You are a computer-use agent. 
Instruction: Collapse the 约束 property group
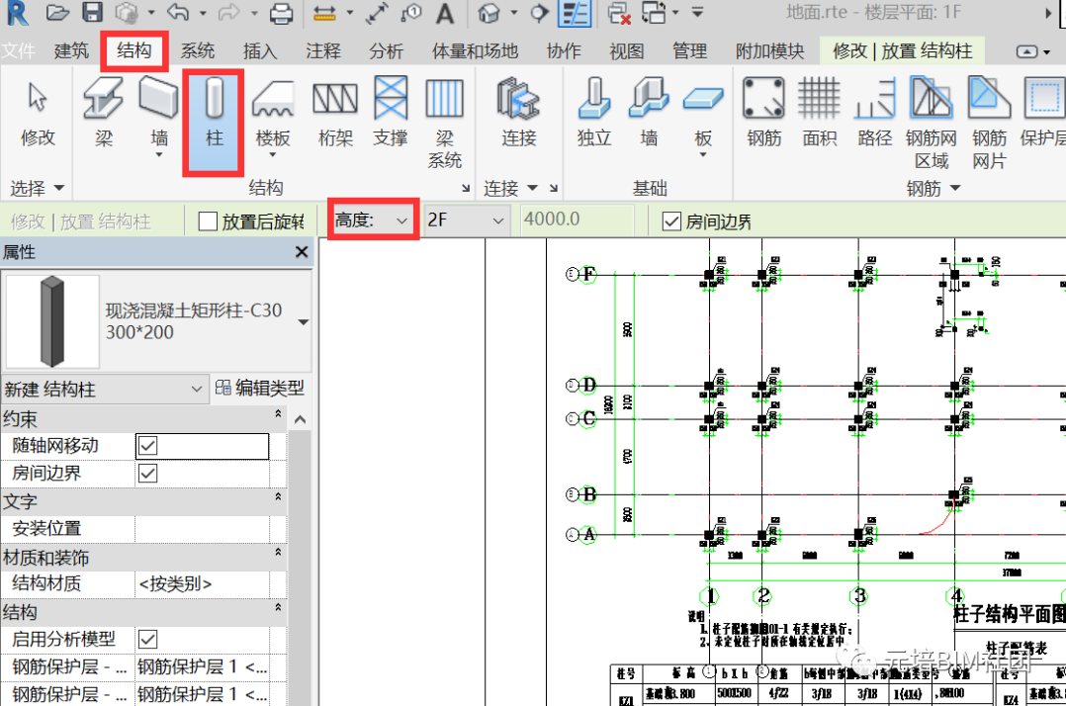pyautogui.click(x=278, y=413)
